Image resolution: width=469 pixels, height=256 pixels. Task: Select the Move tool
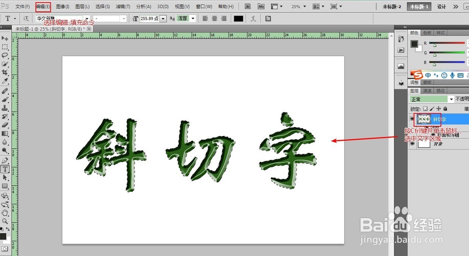click(5, 38)
